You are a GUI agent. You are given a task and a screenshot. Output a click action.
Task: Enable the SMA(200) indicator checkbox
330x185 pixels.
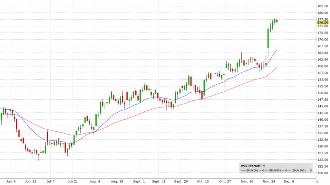point(308,171)
